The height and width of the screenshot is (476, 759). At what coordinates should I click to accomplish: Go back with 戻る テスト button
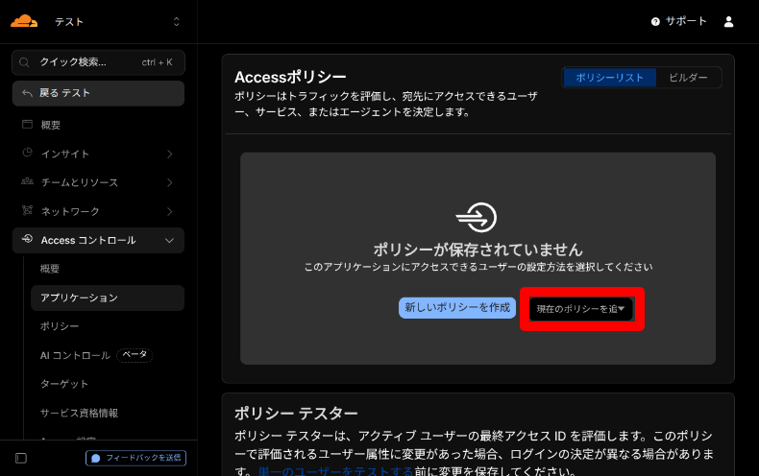click(98, 93)
